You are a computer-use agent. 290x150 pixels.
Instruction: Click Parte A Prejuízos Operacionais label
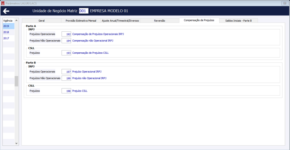[x=42, y=34]
